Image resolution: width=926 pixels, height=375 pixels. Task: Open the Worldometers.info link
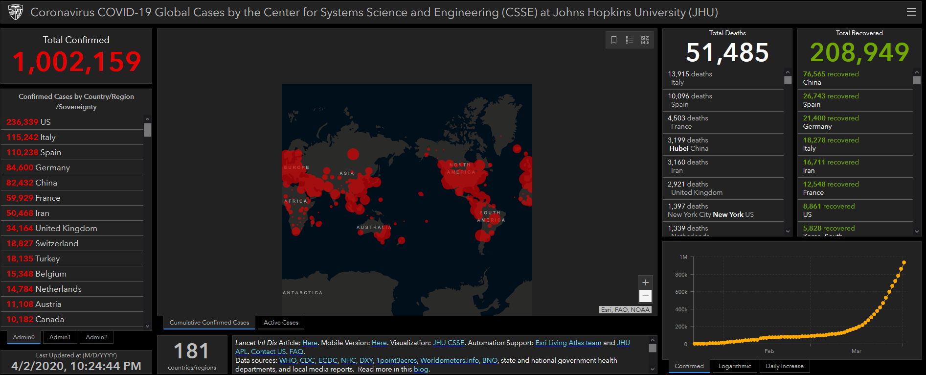pyautogui.click(x=449, y=361)
